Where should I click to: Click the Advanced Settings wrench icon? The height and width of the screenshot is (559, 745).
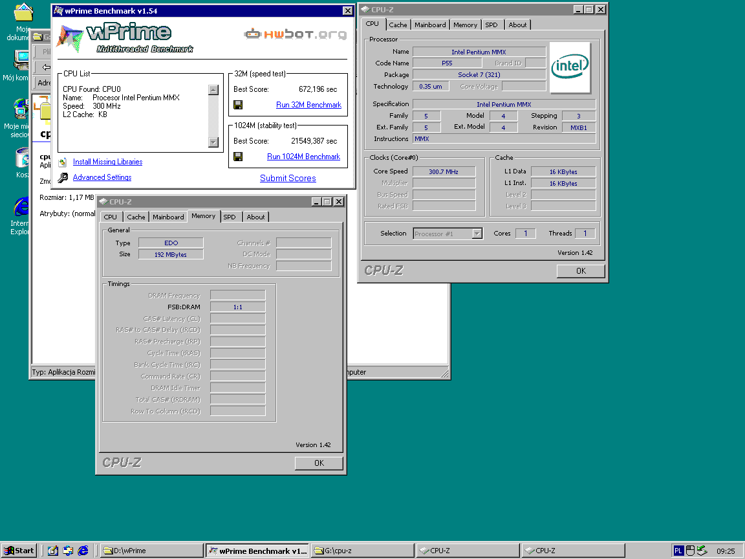click(x=62, y=178)
